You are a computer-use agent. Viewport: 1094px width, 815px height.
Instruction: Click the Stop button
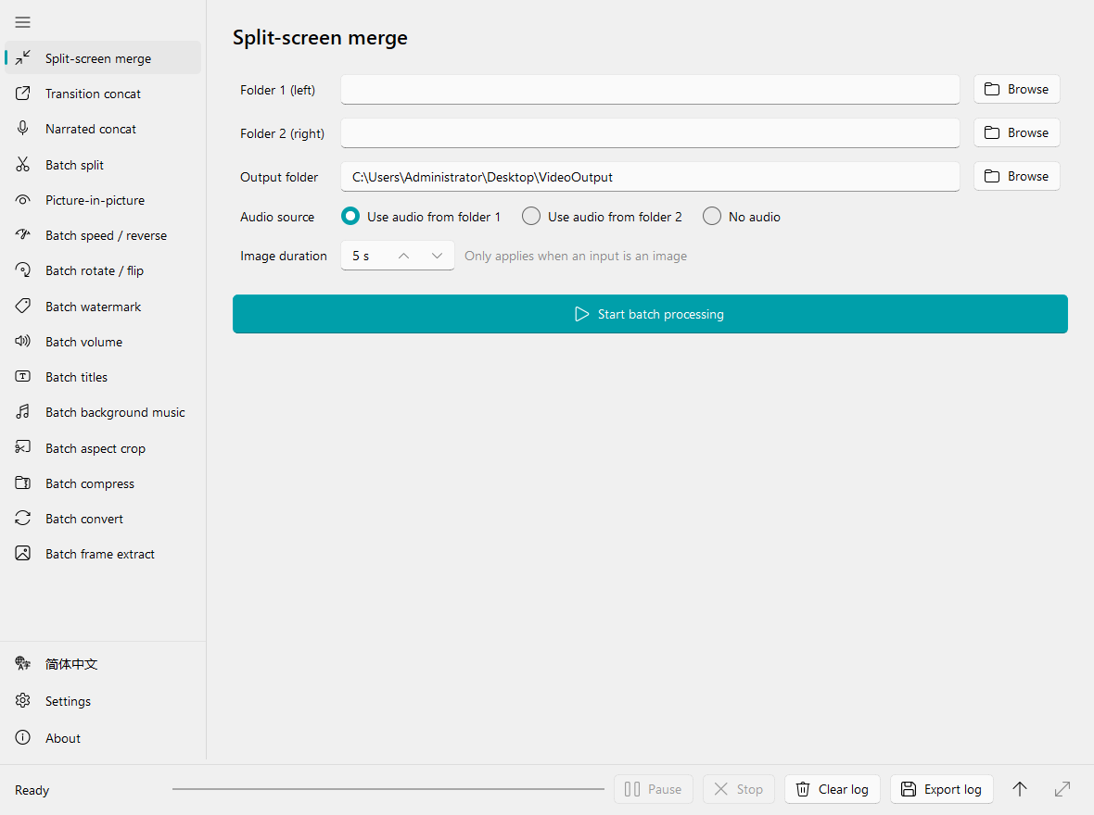tap(738, 789)
